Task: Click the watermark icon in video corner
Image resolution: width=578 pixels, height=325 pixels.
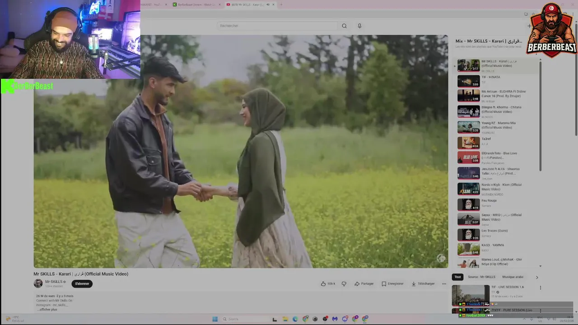Action: tap(441, 258)
